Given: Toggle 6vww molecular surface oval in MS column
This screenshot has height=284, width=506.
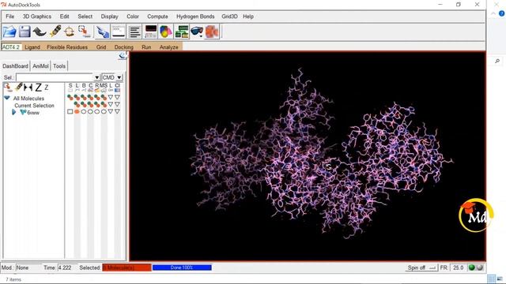Looking at the screenshot, I should (x=104, y=111).
